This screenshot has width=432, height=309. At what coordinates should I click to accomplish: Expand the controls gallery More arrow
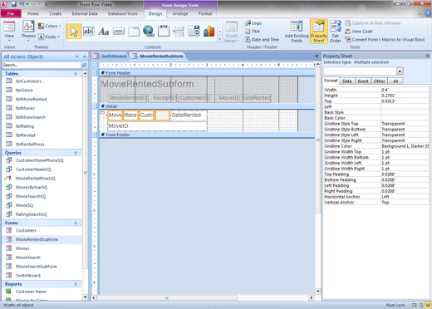[x=219, y=39]
